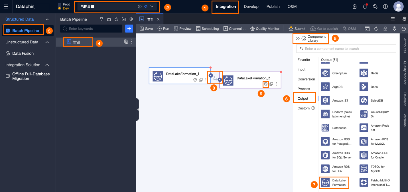Toggle the lock icon in the toolbar

(385, 29)
